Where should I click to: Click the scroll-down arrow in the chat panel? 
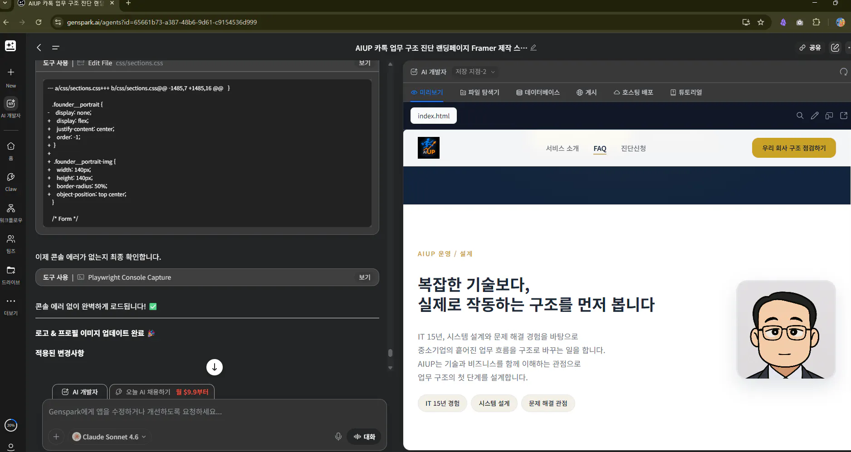point(214,367)
